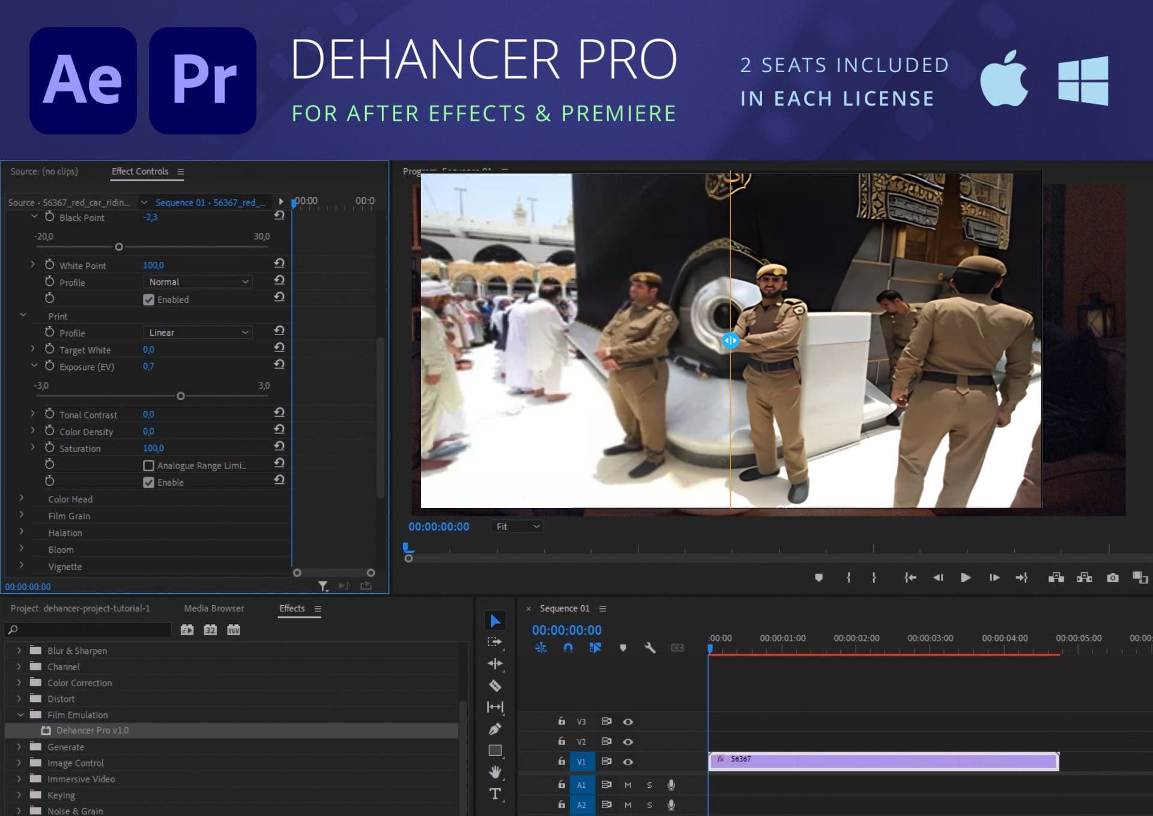This screenshot has height=816, width=1153.
Task: Filter effects by 32-bit color
Action: tap(210, 630)
